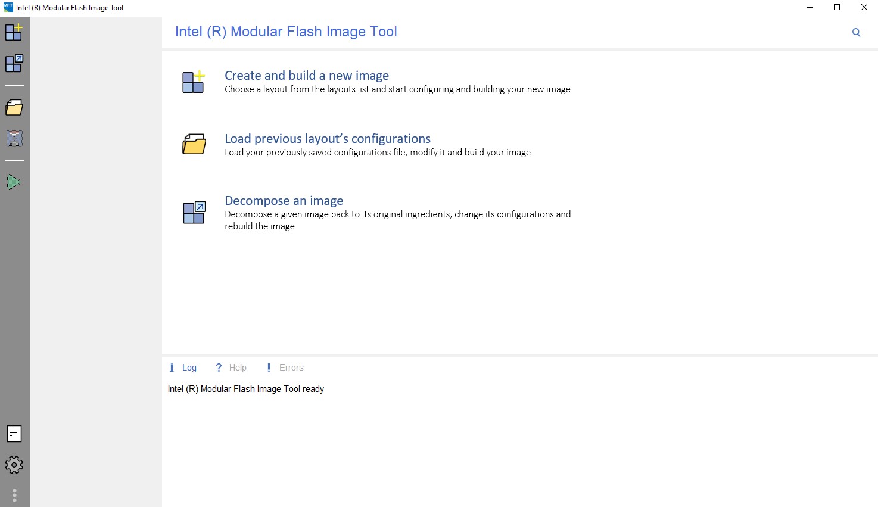Open the settings gear icon
Image resolution: width=878 pixels, height=507 pixels.
tap(14, 465)
